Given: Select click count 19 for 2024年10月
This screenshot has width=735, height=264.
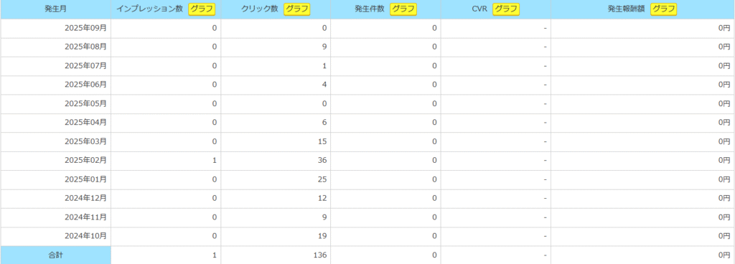Looking at the screenshot, I should (322, 237).
